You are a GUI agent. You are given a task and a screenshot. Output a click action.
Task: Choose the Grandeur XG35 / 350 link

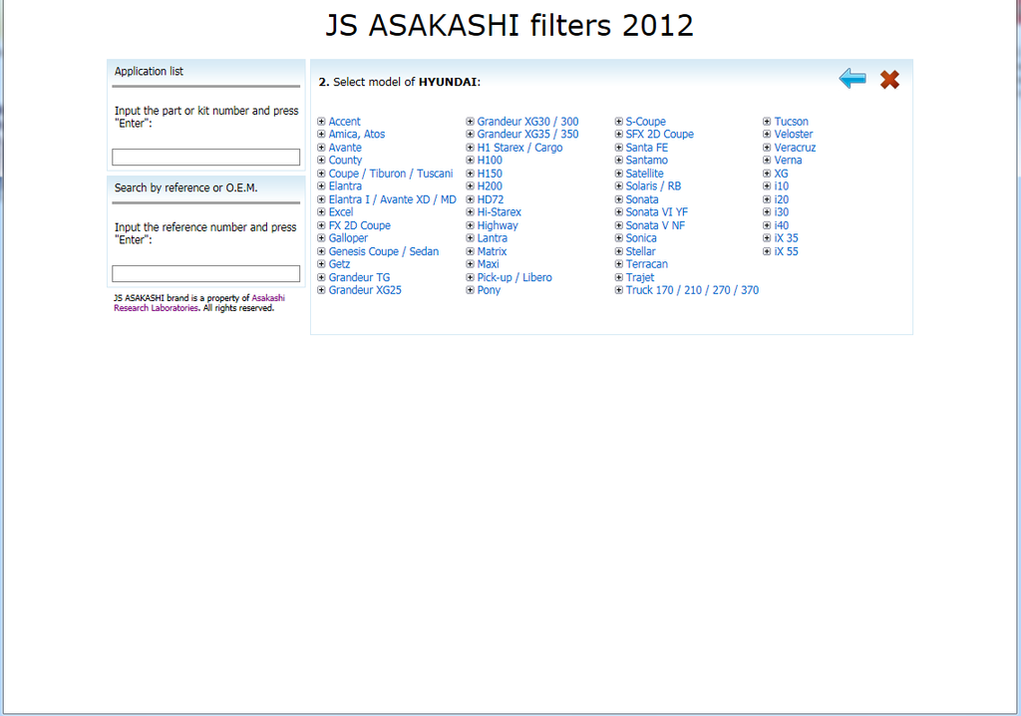(528, 135)
